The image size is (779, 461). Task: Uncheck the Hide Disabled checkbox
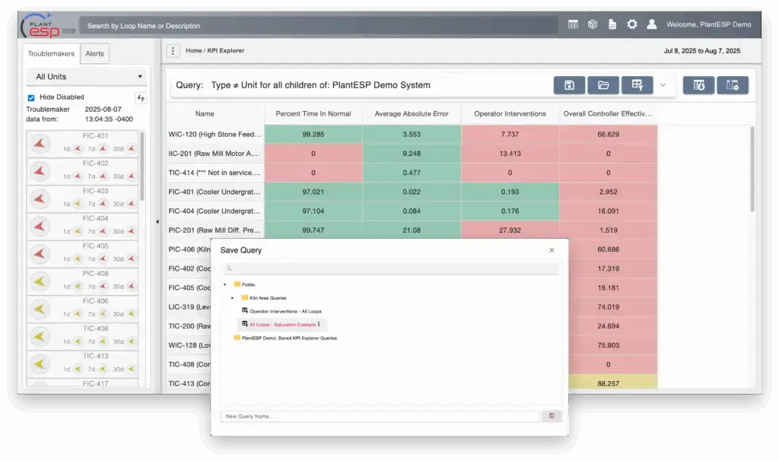coord(31,98)
